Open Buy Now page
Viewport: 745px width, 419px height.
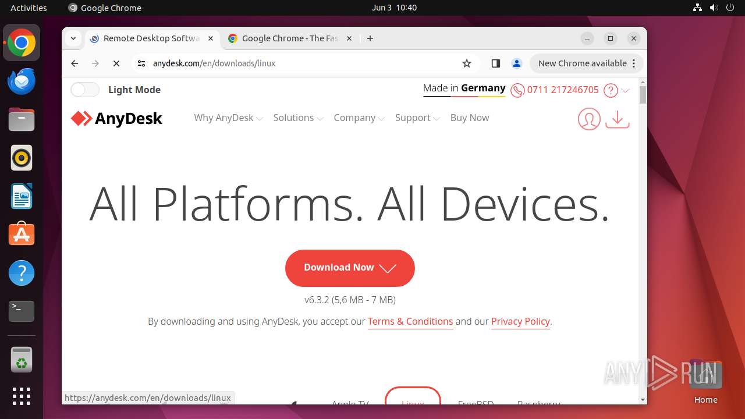click(470, 118)
